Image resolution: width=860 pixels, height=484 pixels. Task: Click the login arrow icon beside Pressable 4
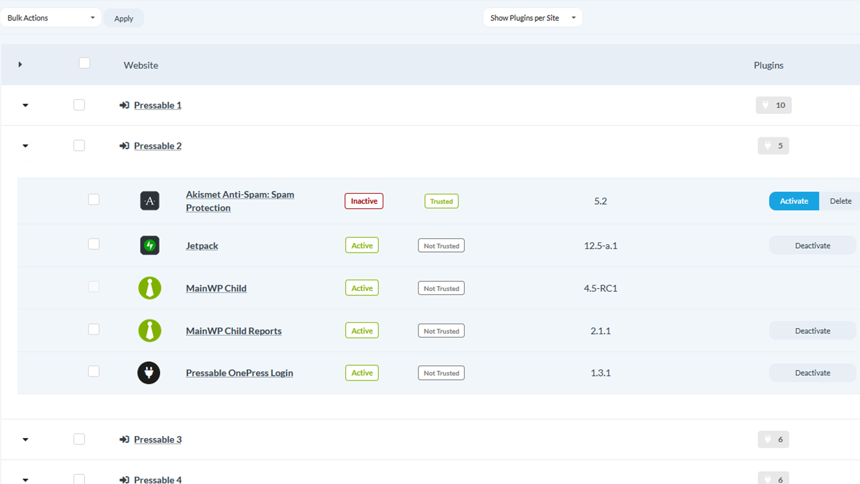124,480
